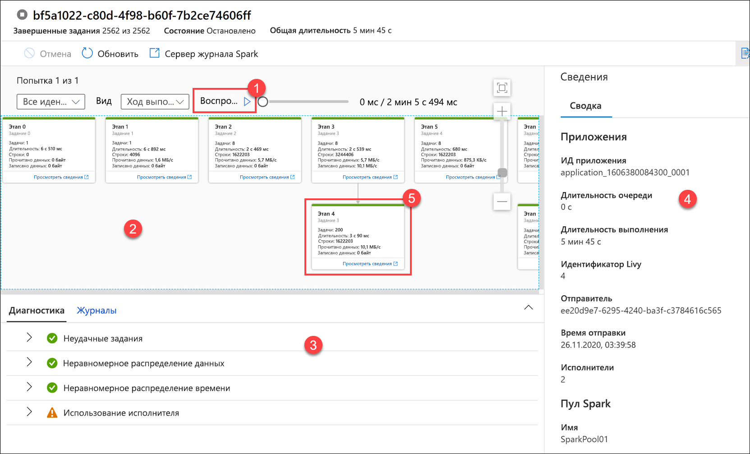This screenshot has width=750, height=454.
Task: Click the external-link icon of Сервер журнала Spark
Action: click(x=155, y=53)
